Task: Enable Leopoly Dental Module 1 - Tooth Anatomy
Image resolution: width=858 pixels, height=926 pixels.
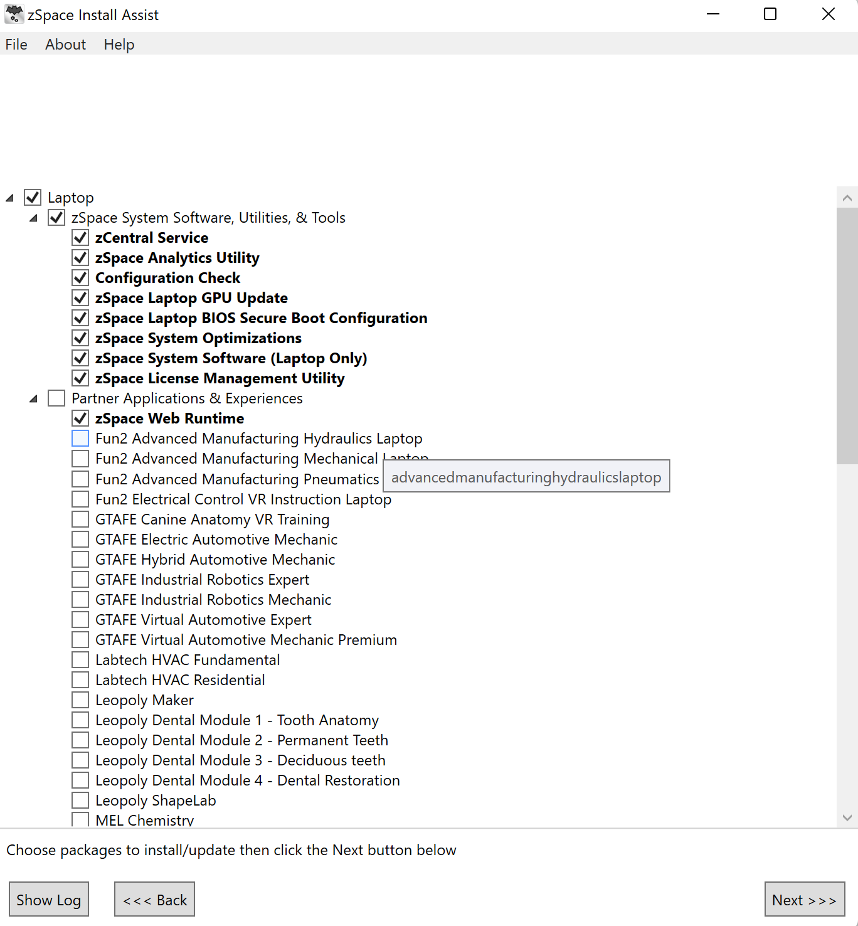Action: click(x=80, y=720)
